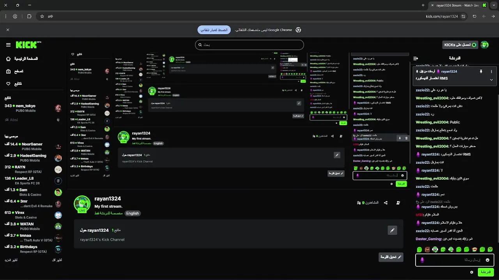Bookmark this page star icon
This screenshot has height=280, width=499.
tap(42, 16)
